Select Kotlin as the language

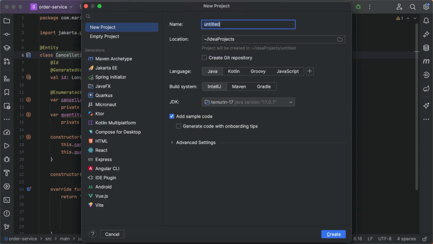pyautogui.click(x=234, y=71)
